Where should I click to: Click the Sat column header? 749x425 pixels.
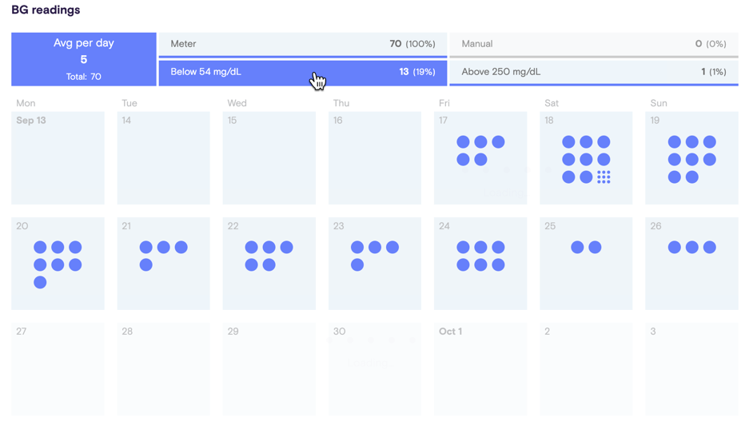tap(552, 103)
